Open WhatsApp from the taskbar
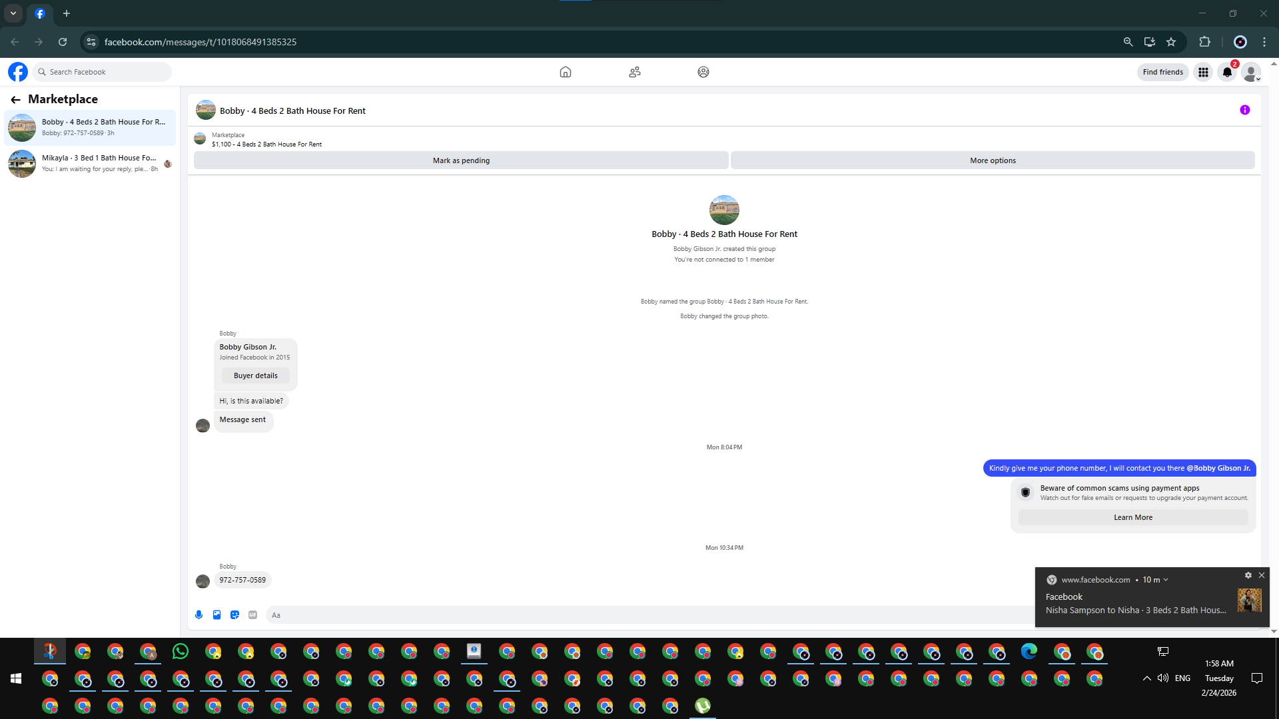This screenshot has width=1279, height=719. click(180, 651)
